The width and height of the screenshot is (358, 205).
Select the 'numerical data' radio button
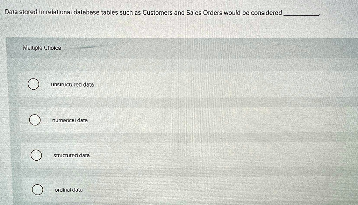(34, 120)
